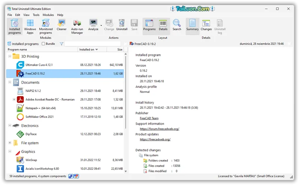Select Notepad++ (64-bit x64) entry
Screen dimensions: 299x185
65,108
